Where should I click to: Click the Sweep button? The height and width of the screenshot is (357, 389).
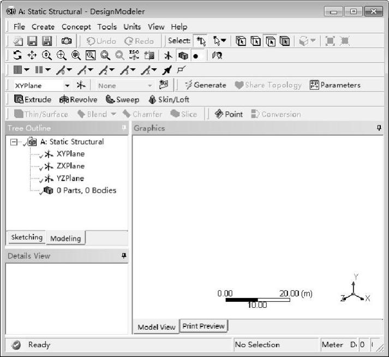click(122, 99)
